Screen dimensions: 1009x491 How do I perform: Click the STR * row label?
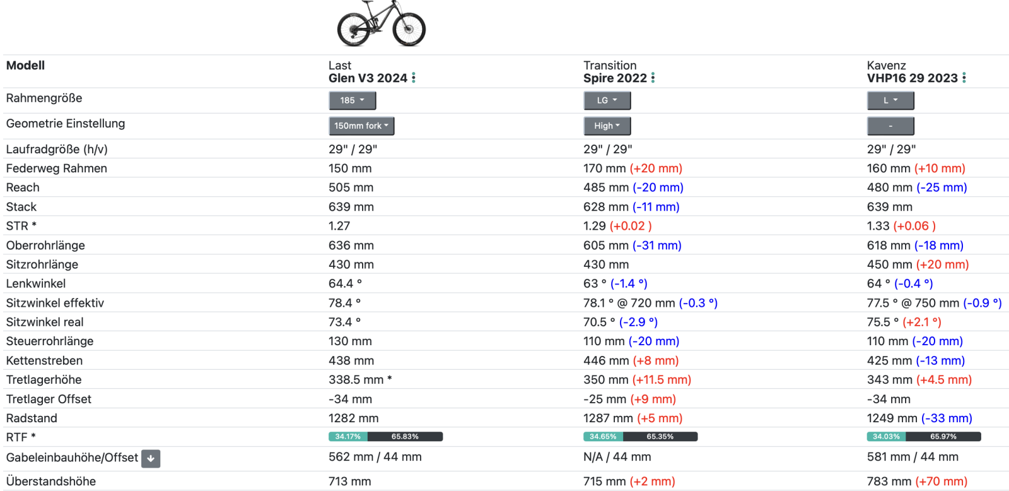point(21,226)
